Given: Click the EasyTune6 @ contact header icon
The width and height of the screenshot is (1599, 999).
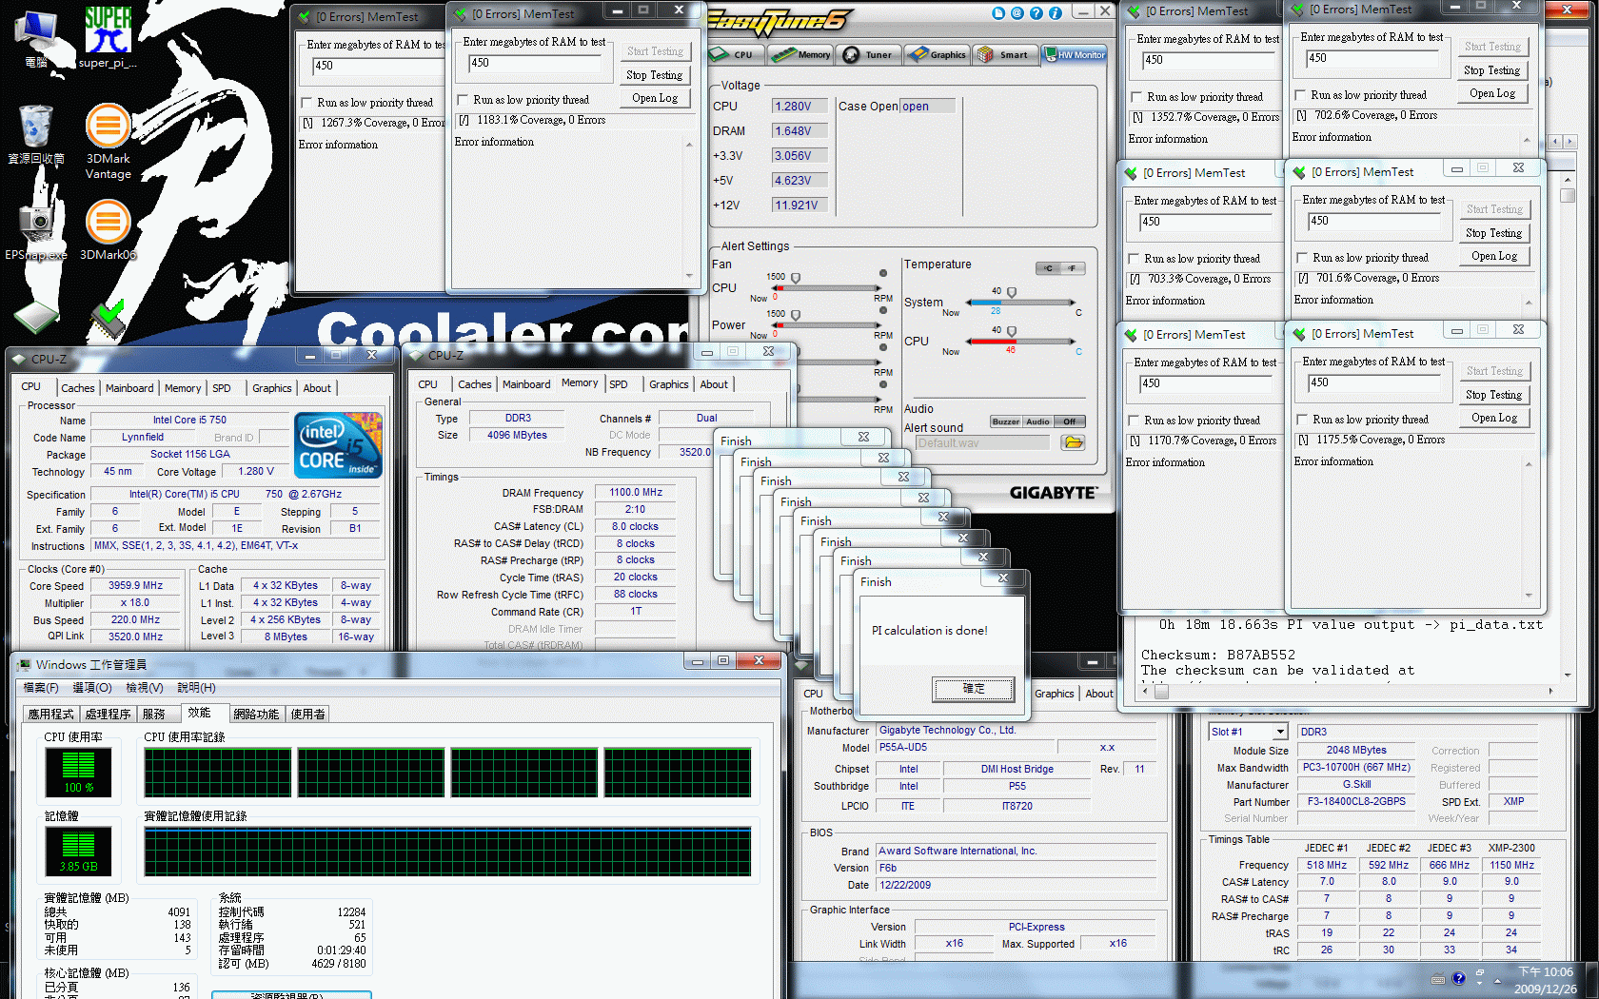Looking at the screenshot, I should point(1017,13).
